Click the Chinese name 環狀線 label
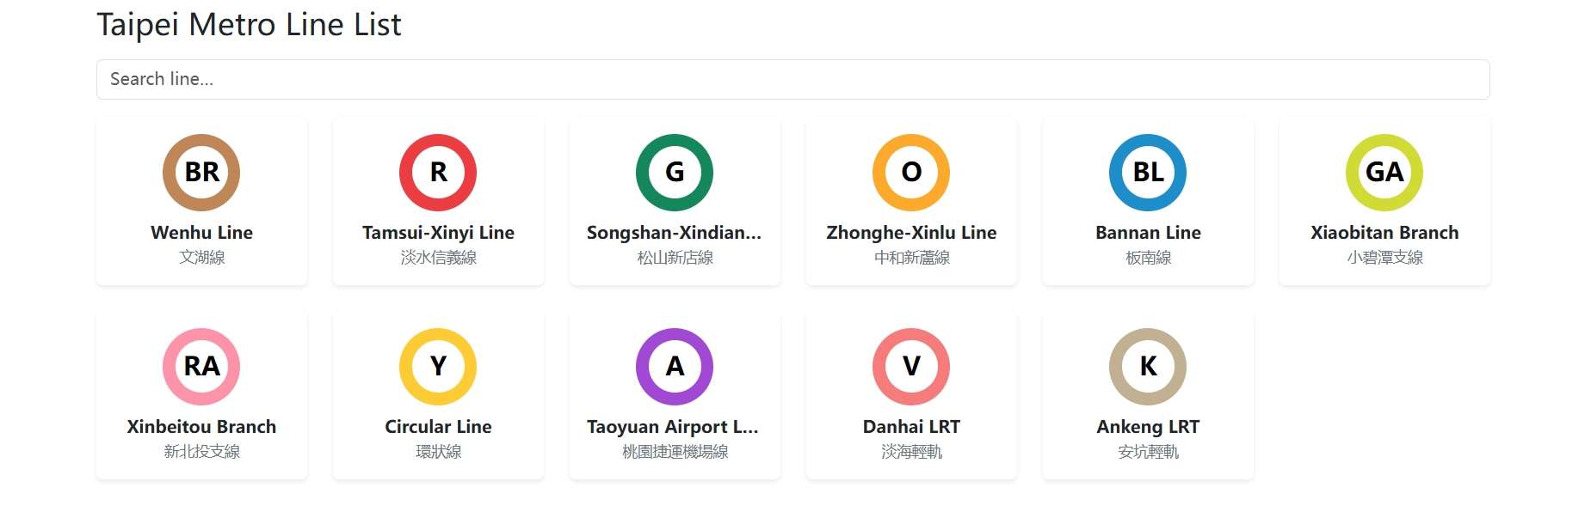1591x530 pixels. [x=438, y=452]
